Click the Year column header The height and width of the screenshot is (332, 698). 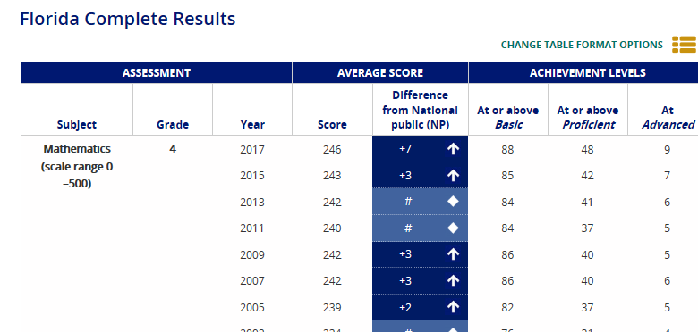(252, 125)
